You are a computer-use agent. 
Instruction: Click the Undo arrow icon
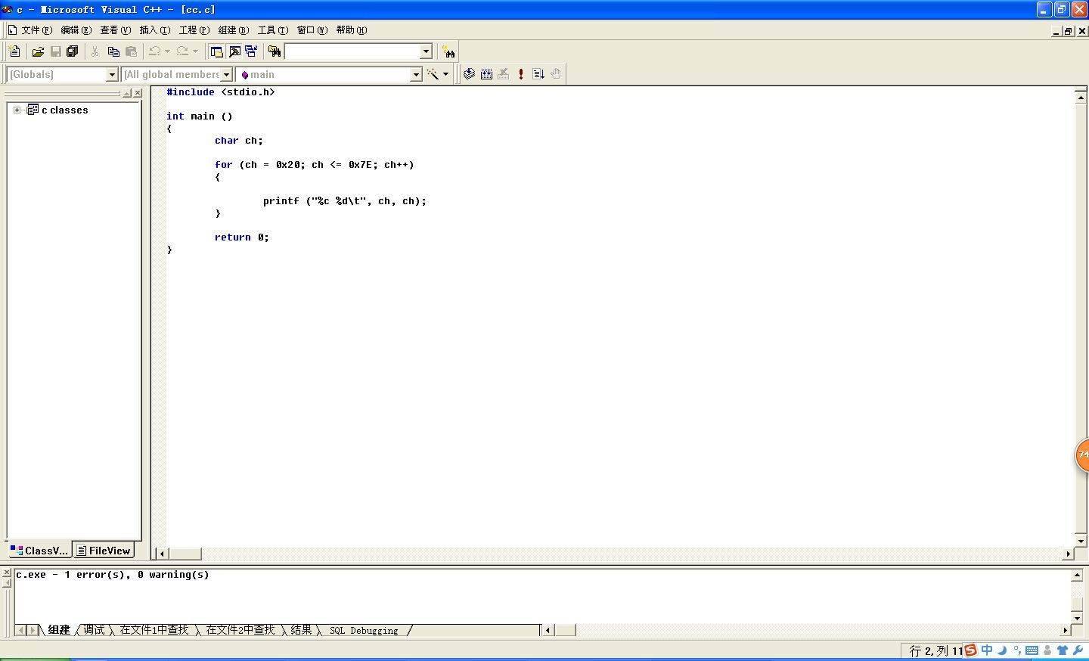click(154, 51)
